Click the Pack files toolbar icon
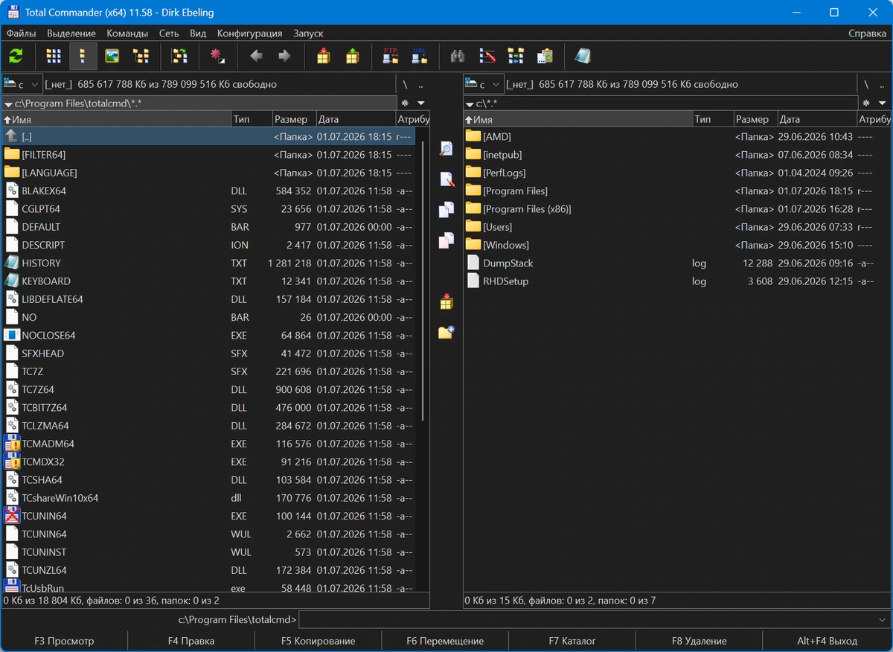 (323, 56)
